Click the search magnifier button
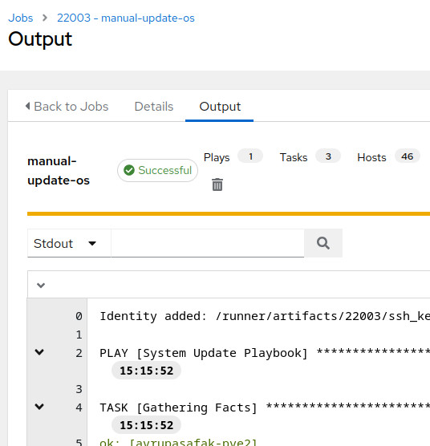 click(x=323, y=243)
